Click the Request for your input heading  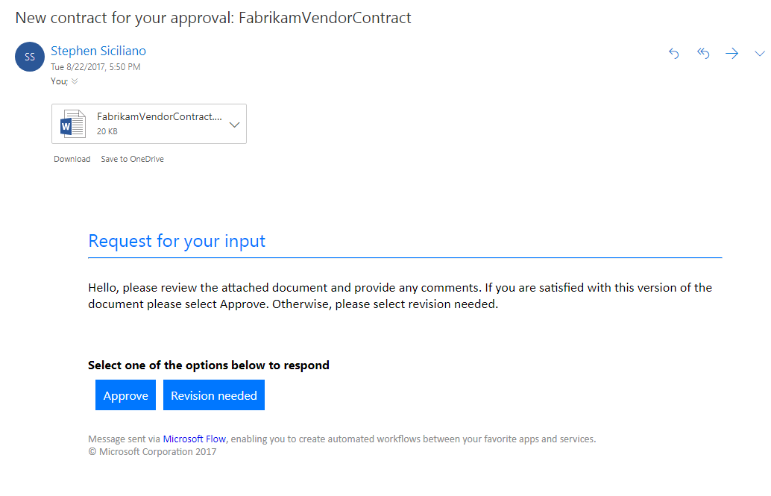(x=177, y=241)
